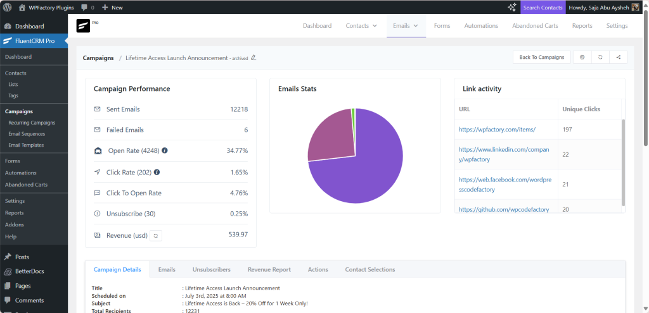The height and width of the screenshot is (313, 649).
Task: Switch to the Unsubscribers tab
Action: pos(212,269)
